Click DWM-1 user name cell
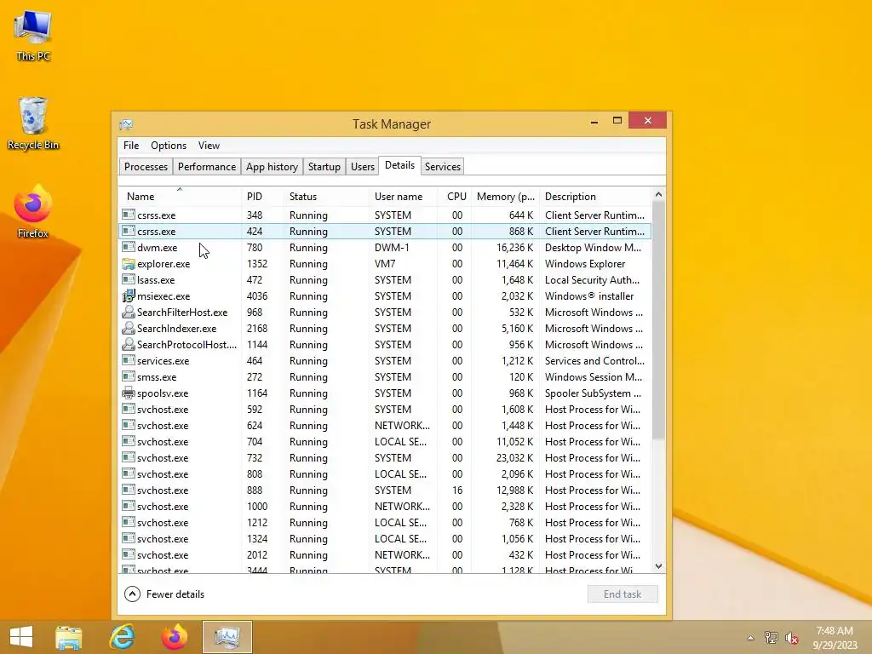This screenshot has height=654, width=872. click(x=392, y=248)
